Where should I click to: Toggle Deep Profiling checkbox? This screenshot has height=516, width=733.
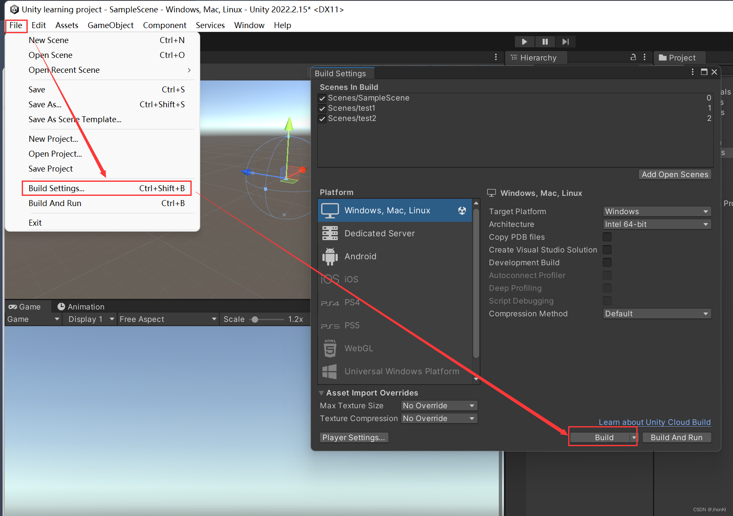[x=607, y=288]
